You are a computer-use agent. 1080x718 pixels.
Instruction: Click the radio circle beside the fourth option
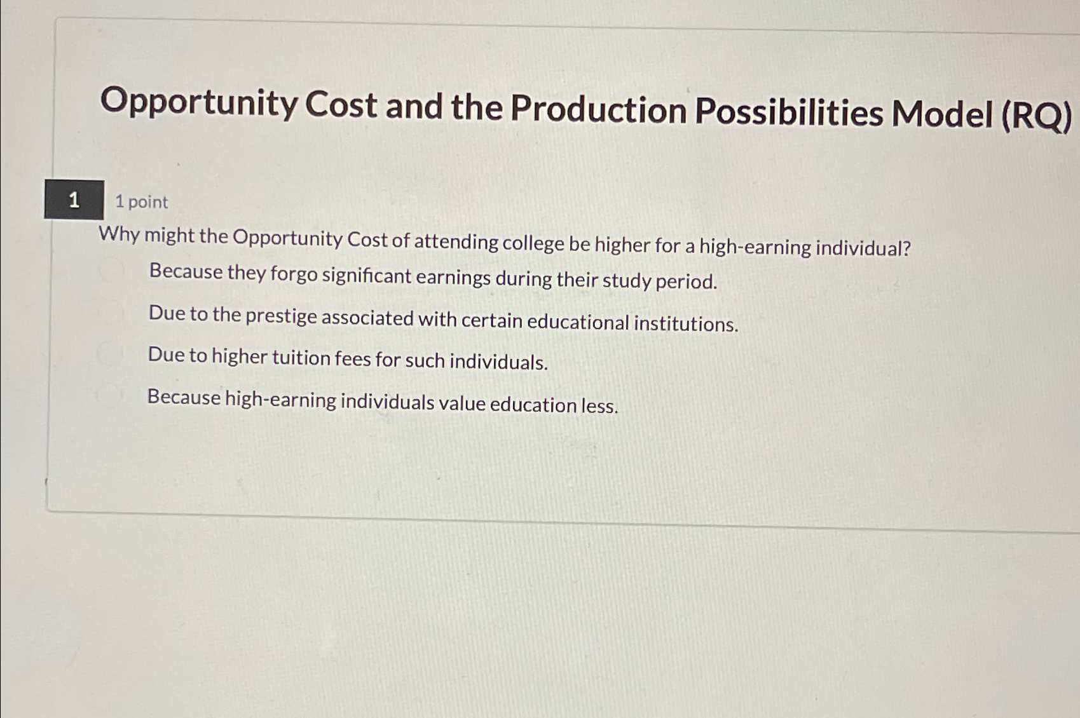(x=111, y=394)
